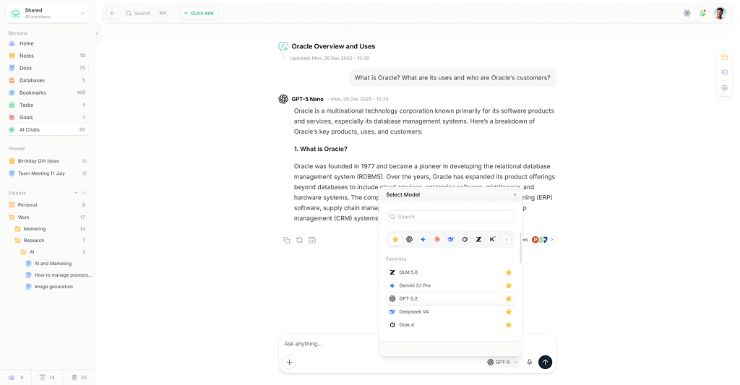Toggle favorite star on Grok 4
Viewport: 740px width, 385px height.
(508, 325)
